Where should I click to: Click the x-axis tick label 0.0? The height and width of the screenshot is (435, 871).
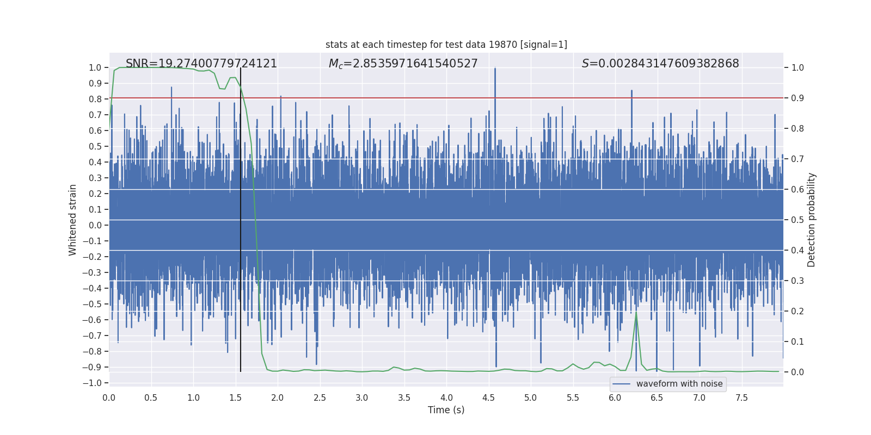tap(109, 397)
